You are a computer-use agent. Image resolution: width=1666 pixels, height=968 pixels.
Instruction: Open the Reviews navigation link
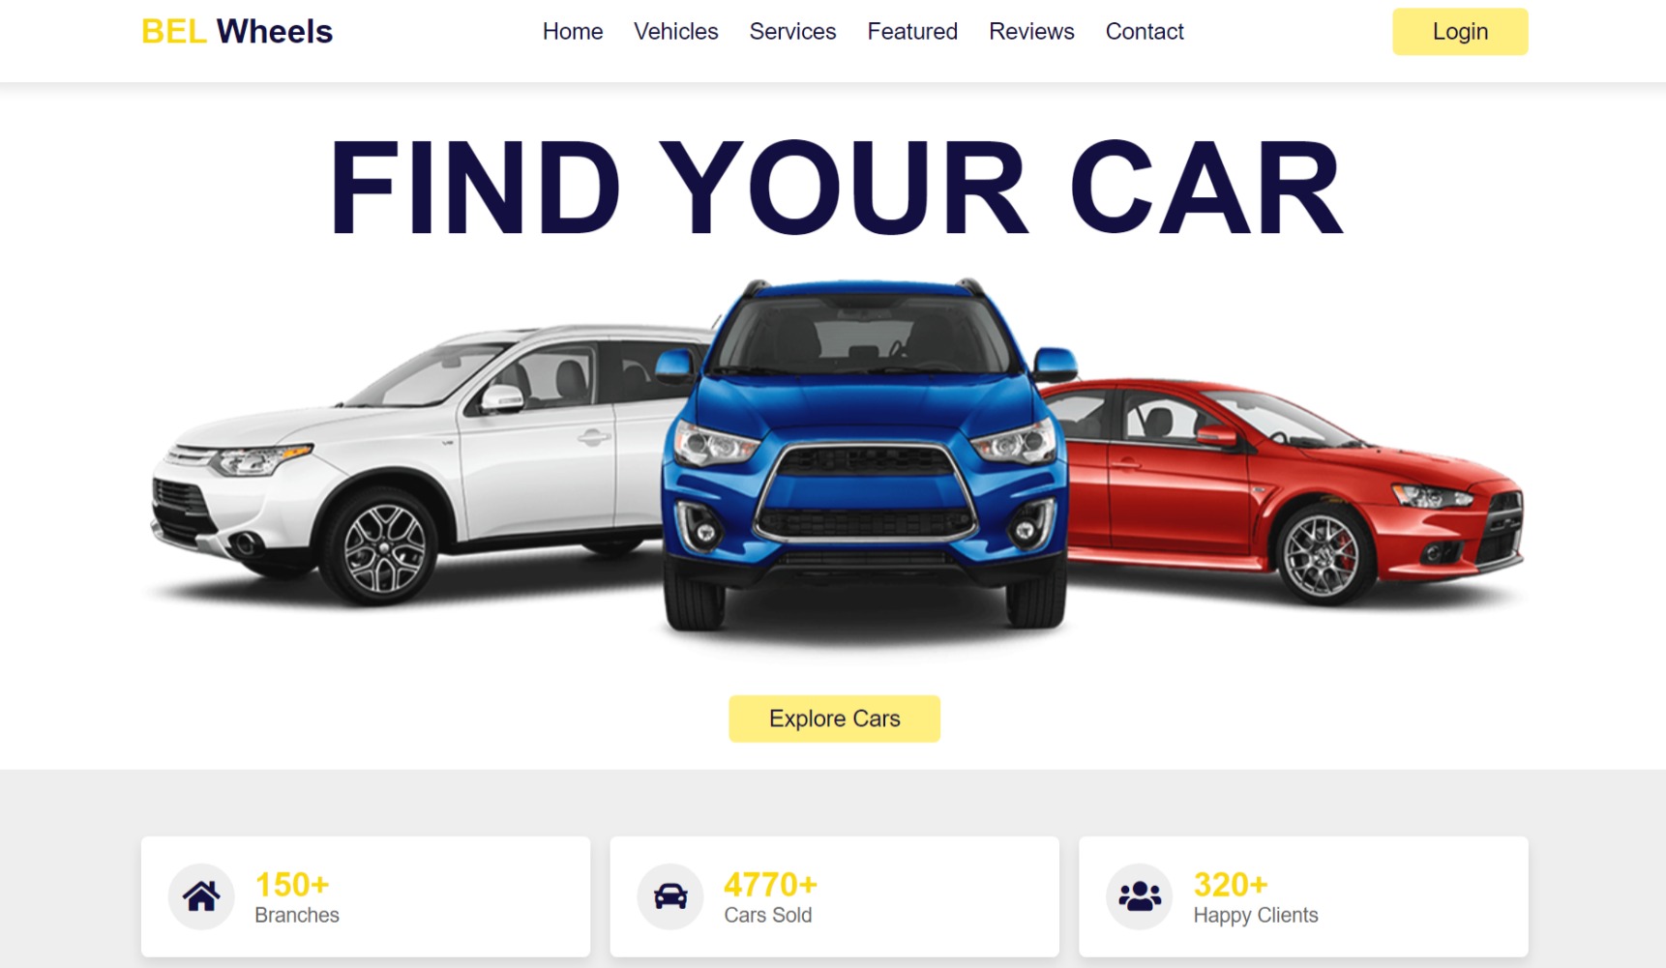tap(1031, 32)
